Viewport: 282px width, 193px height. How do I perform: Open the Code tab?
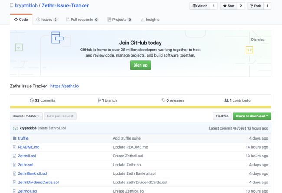[x=21, y=20]
